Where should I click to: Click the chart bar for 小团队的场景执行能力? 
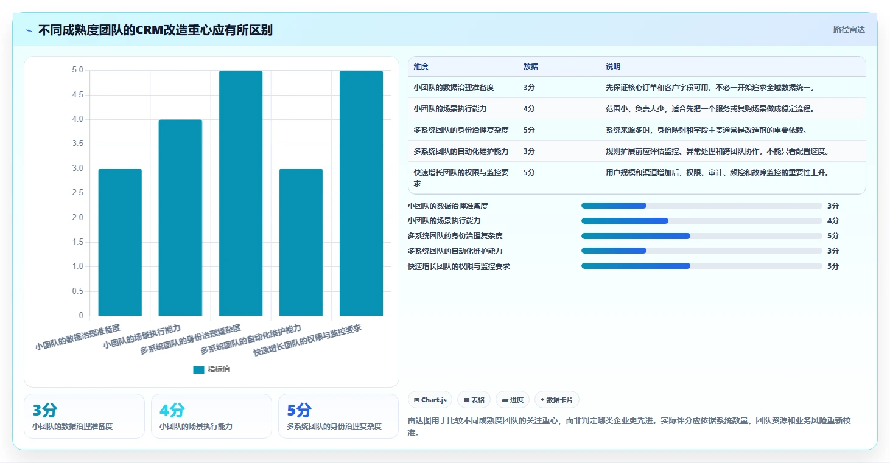click(180, 218)
